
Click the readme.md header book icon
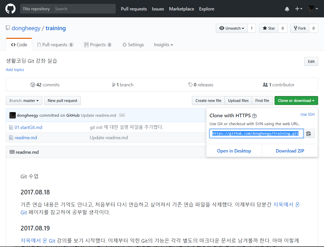tap(12, 152)
